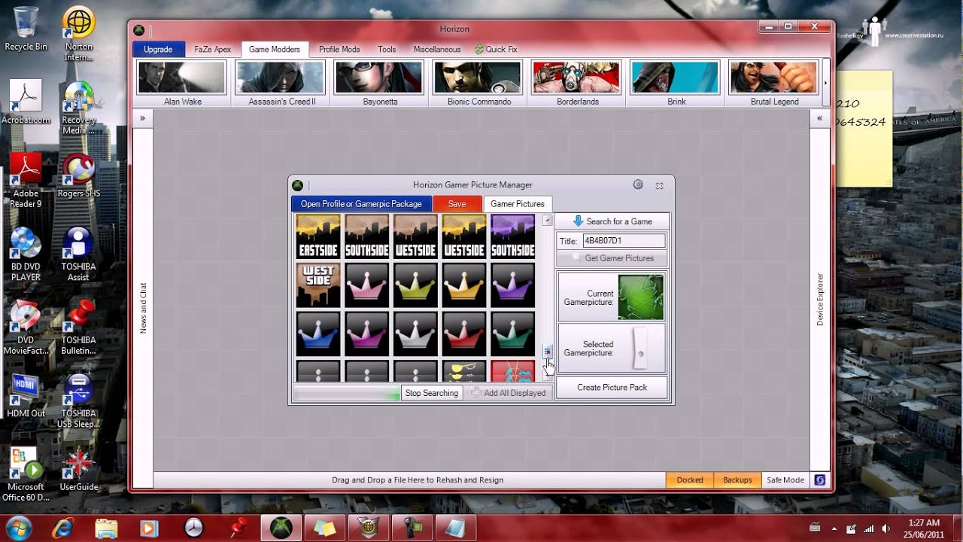Click Add All Displayed
Viewport: 963px width, 542px height.
tap(508, 393)
